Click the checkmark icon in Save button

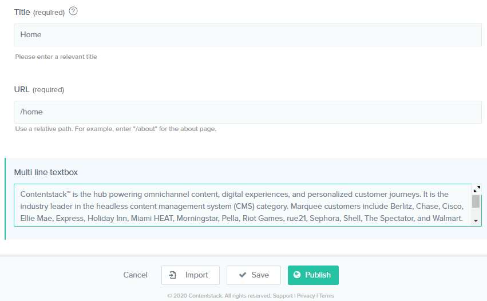[243, 275]
